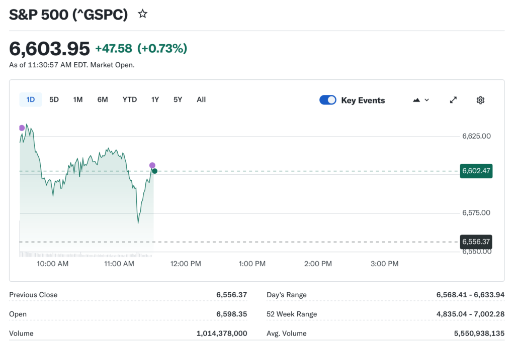
Task: Click the Open label
Action: [18, 314]
